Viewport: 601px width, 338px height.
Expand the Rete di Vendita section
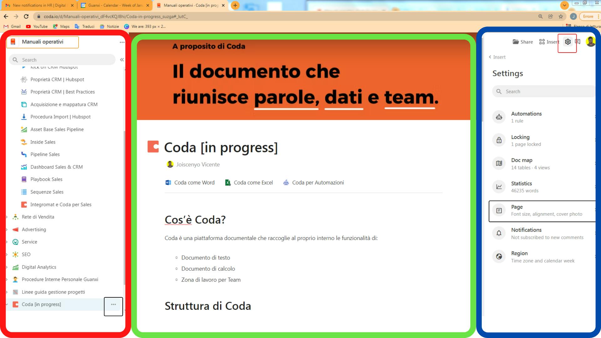coord(7,217)
